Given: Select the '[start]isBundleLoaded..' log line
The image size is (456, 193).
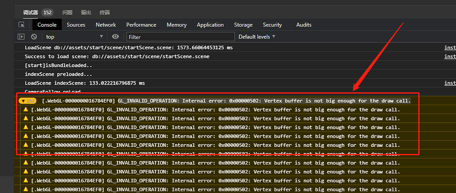Looking at the screenshot, I should (59, 65).
